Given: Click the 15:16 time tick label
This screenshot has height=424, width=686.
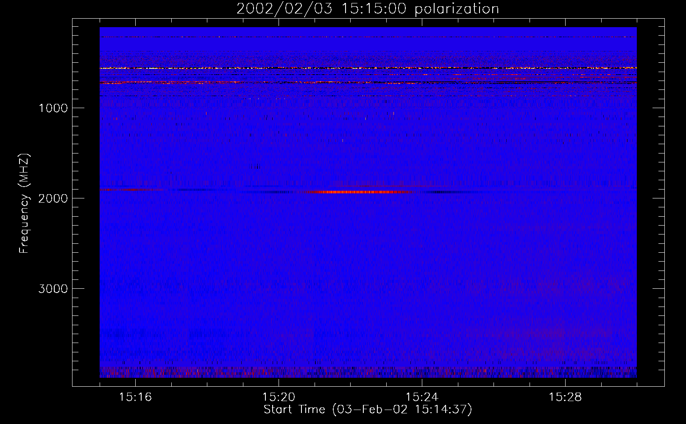Looking at the screenshot, I should pyautogui.click(x=135, y=397).
